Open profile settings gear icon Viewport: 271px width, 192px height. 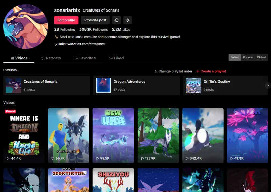pos(117,20)
